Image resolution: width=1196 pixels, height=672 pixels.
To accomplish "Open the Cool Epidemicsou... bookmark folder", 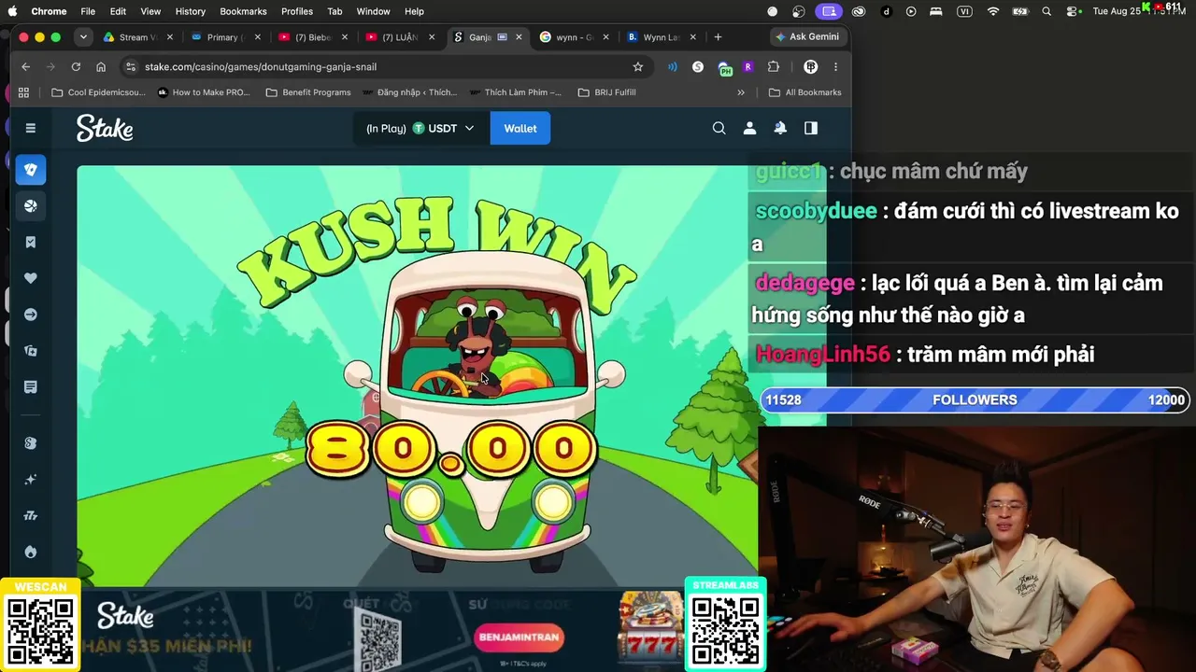I will pyautogui.click(x=99, y=92).
